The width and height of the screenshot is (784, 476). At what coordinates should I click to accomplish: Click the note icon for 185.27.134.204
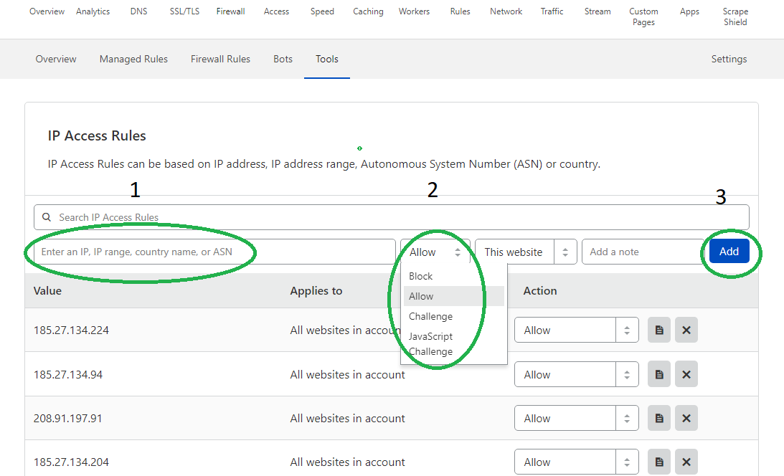click(659, 462)
